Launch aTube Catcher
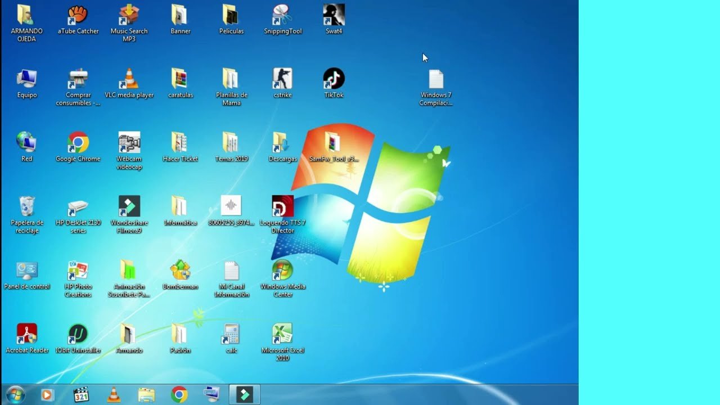The image size is (720, 405). (x=78, y=20)
